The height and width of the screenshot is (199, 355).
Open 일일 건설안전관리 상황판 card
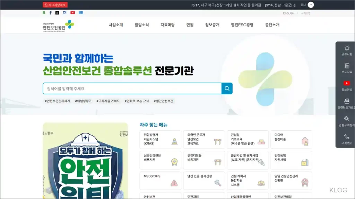point(291,181)
